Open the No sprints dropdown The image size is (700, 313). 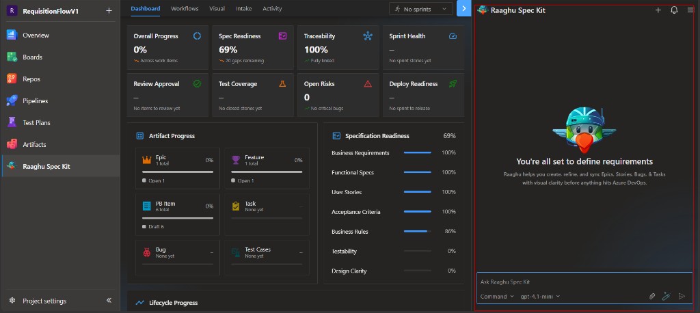coord(421,9)
